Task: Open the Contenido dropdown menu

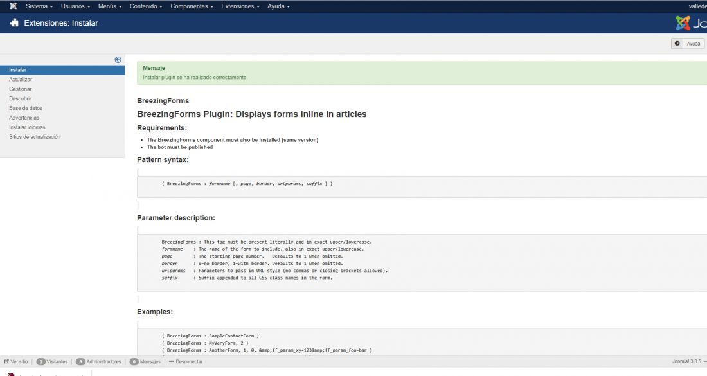Action: pyautogui.click(x=146, y=6)
